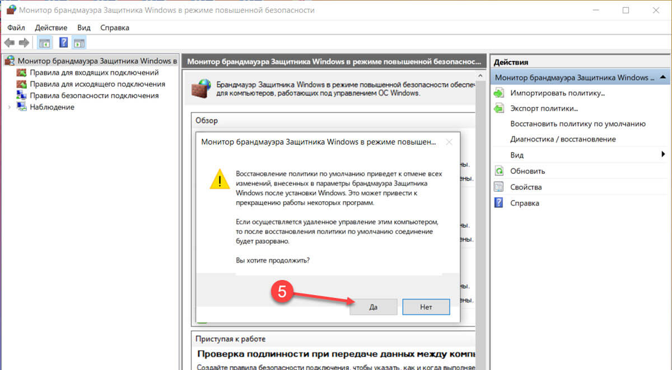Screen dimensions: 672x370
Task: Click Справка text in the actions pane
Action: pyautogui.click(x=525, y=203)
